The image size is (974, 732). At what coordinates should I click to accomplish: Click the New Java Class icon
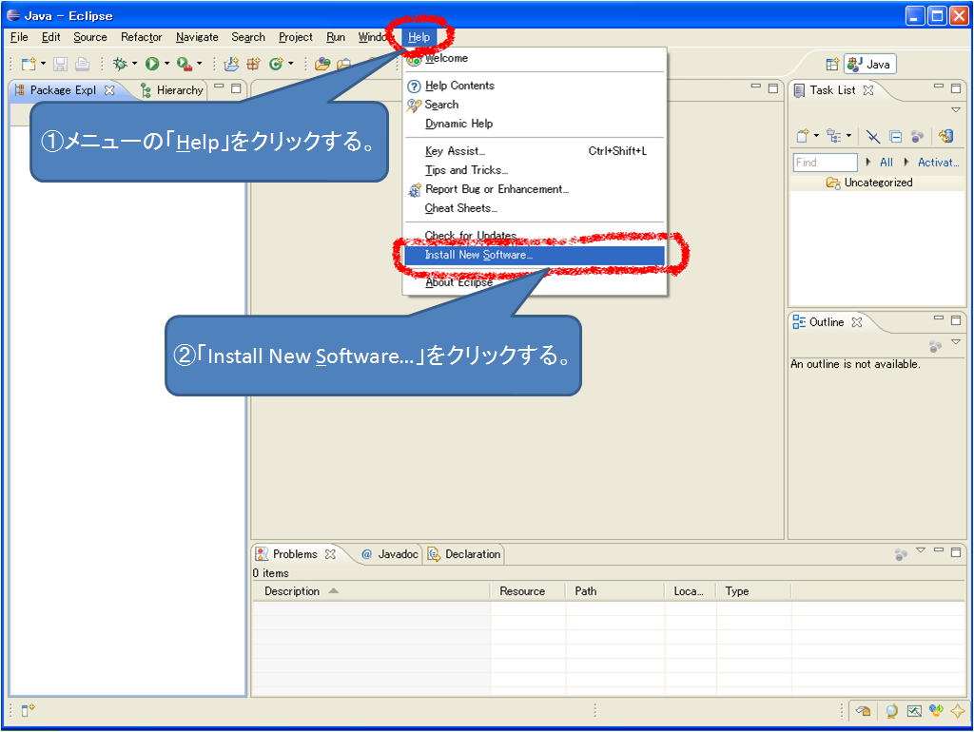tap(276, 64)
